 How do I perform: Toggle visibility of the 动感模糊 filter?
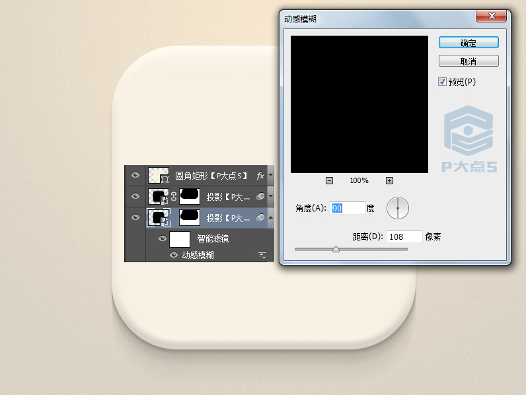point(174,255)
